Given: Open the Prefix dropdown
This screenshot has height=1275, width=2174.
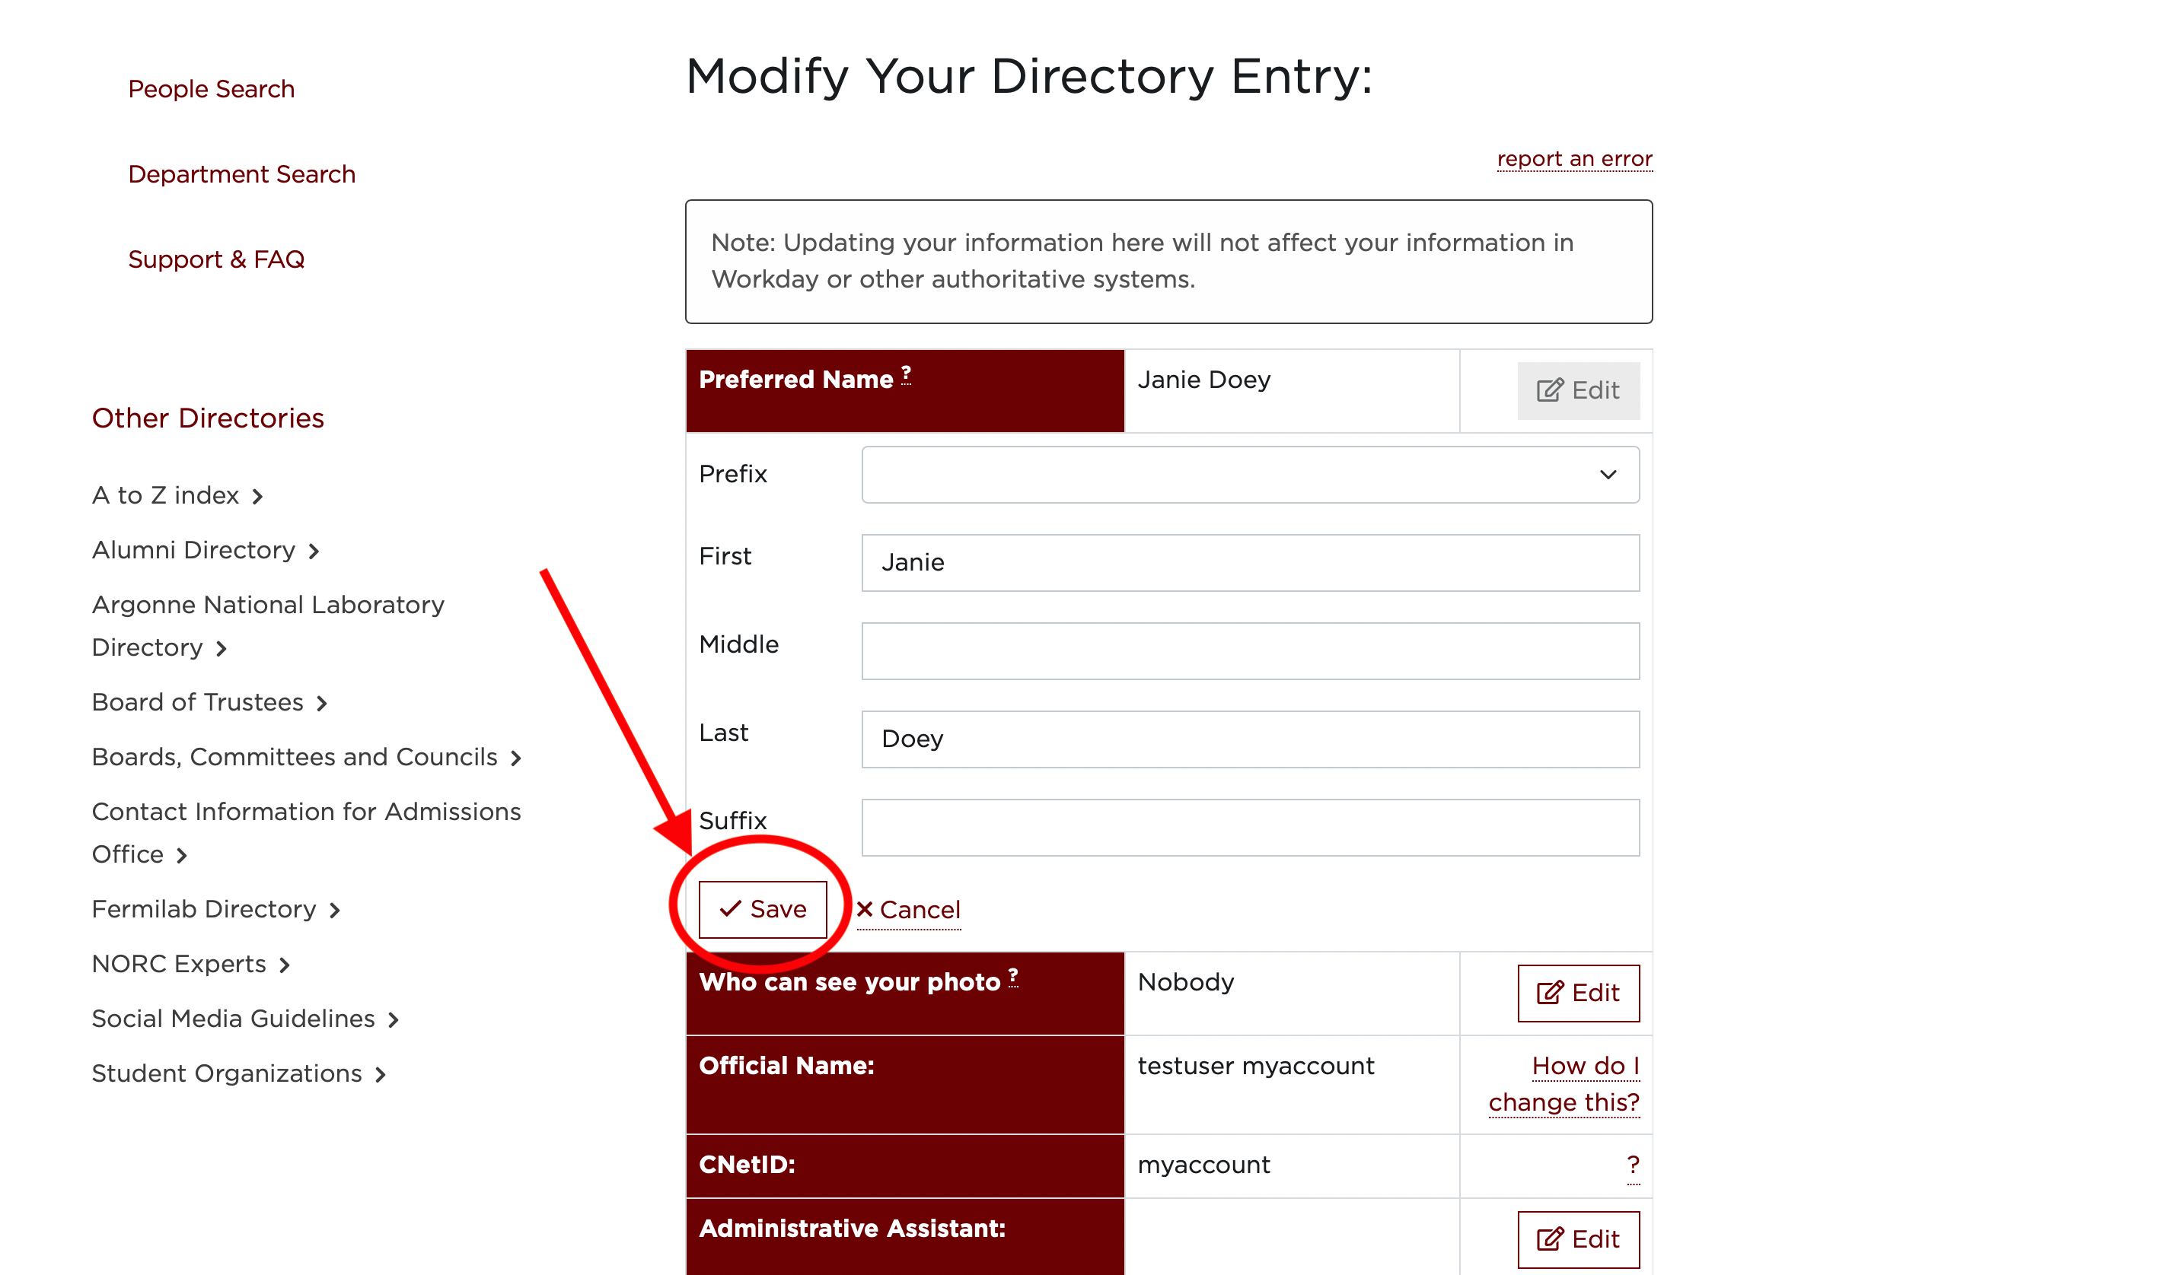Looking at the screenshot, I should (1250, 475).
